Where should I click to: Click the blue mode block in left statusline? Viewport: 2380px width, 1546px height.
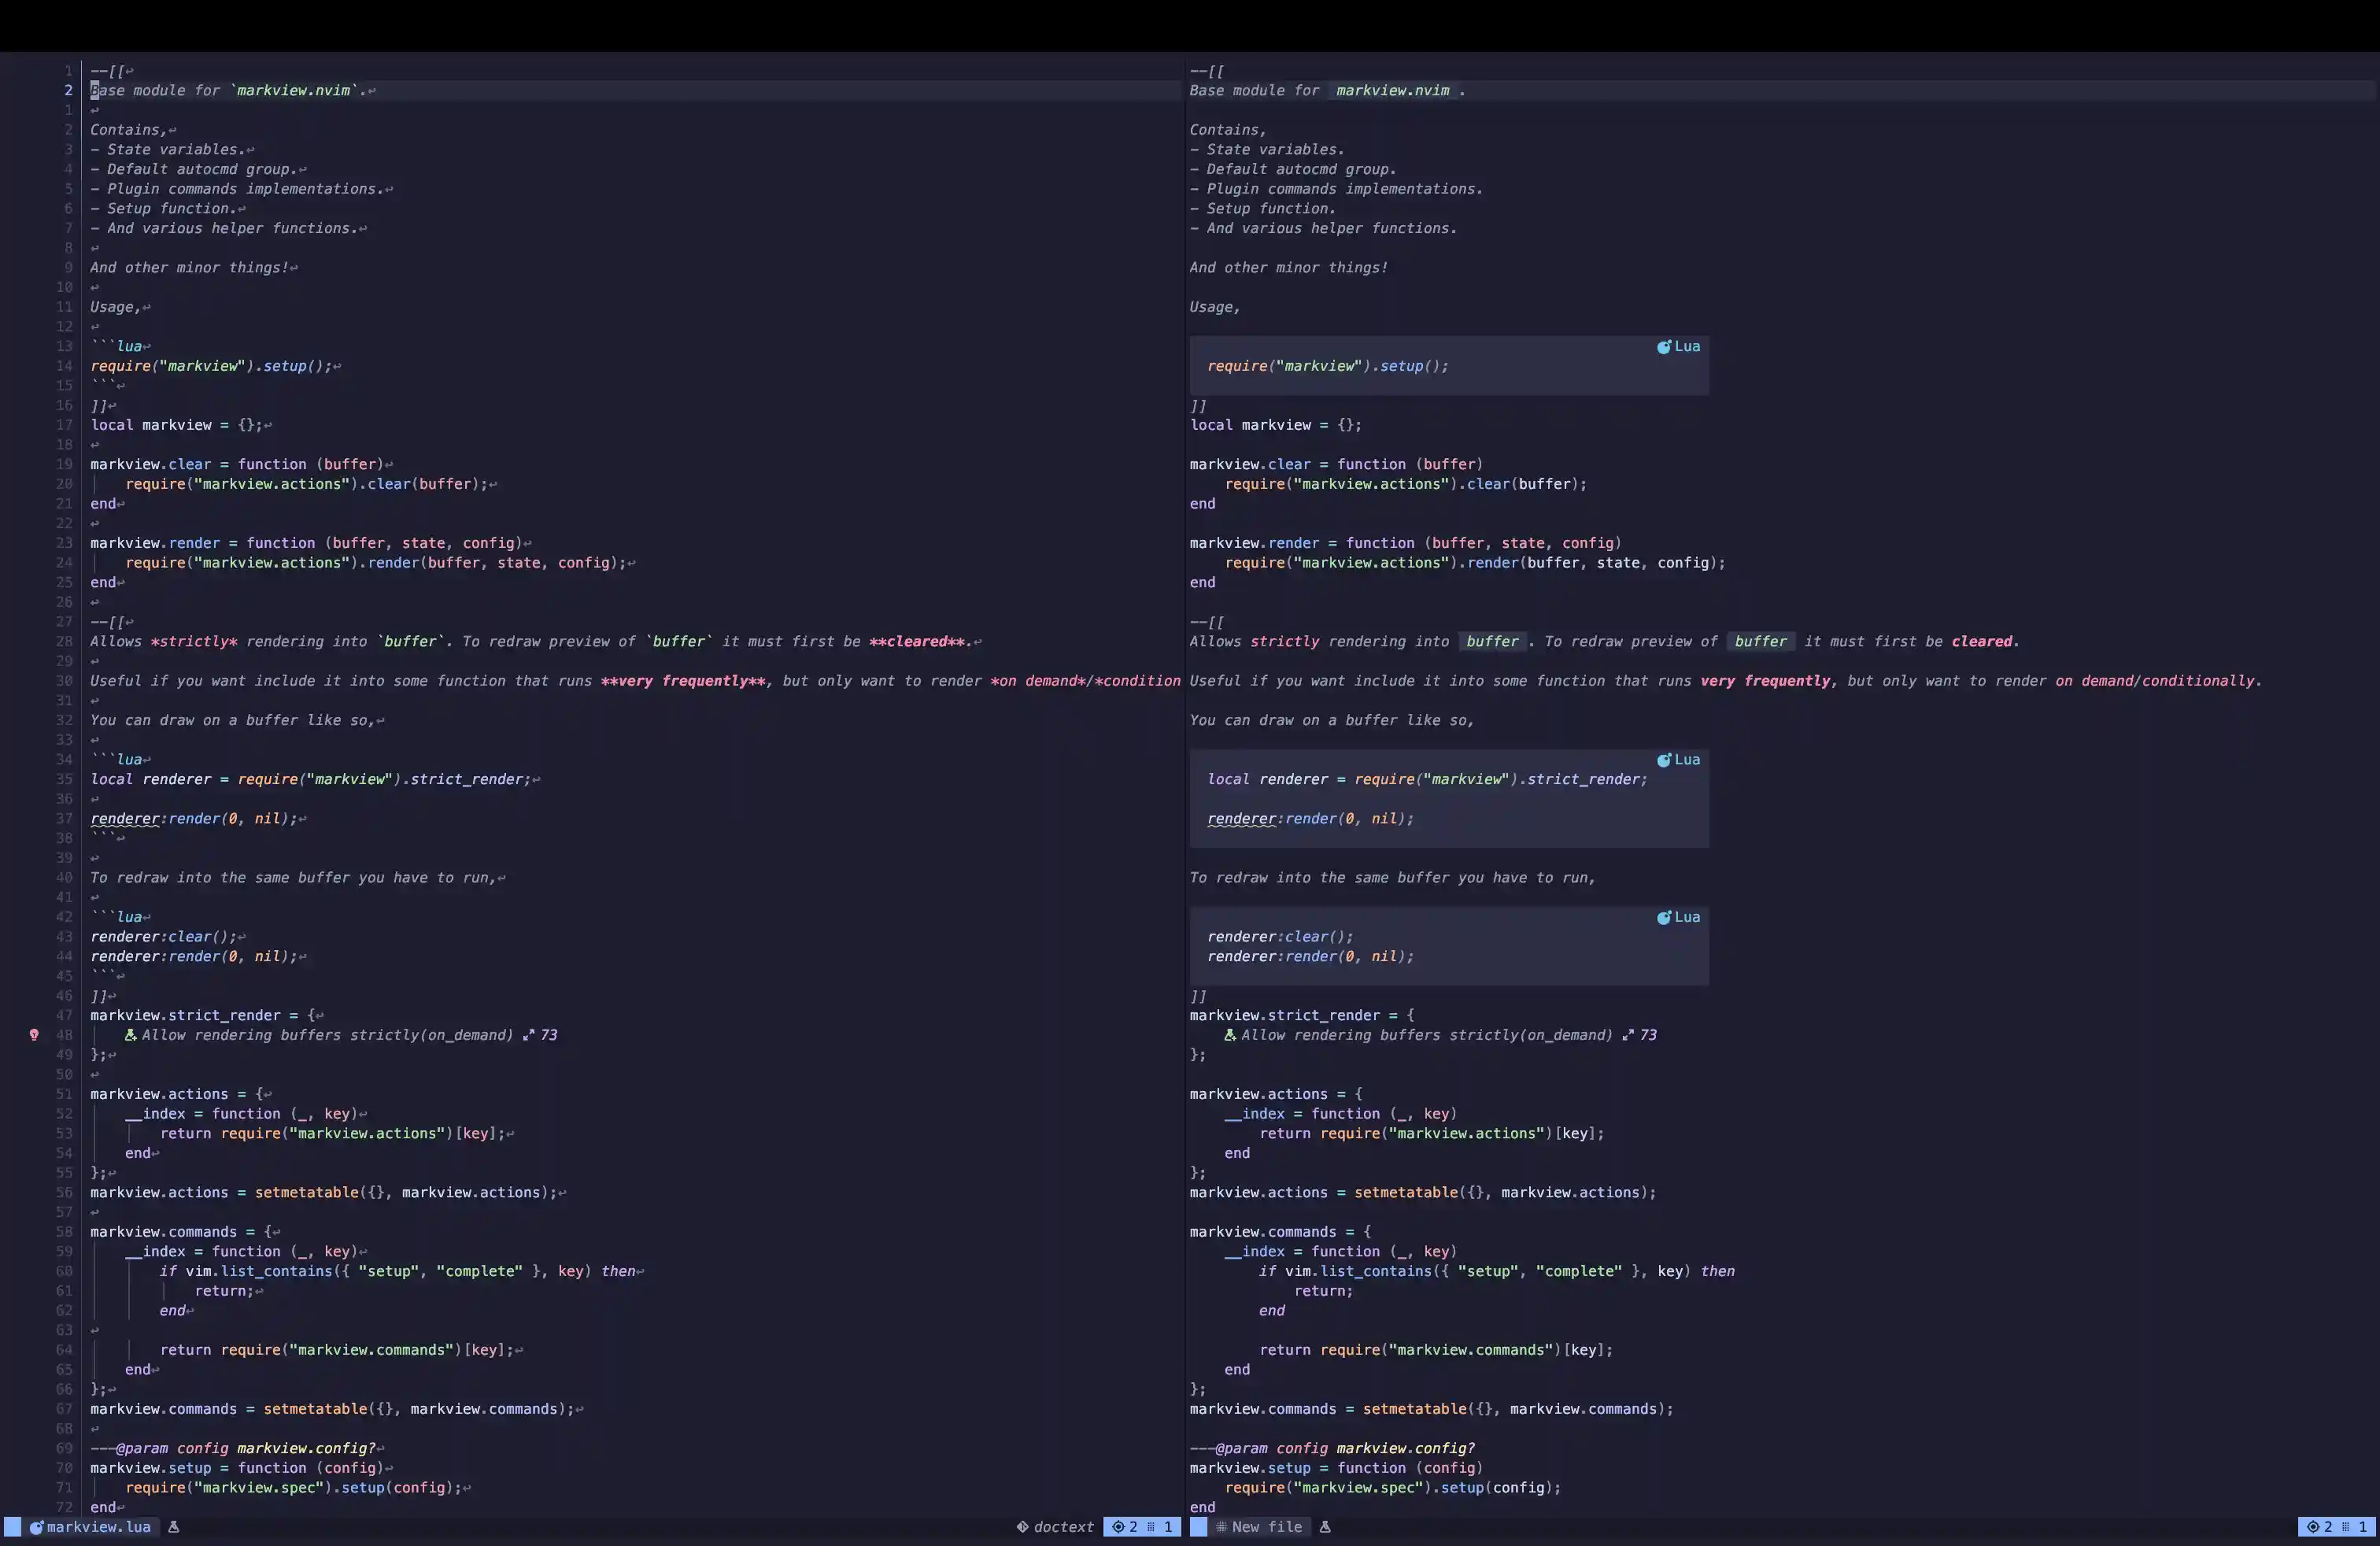tap(12, 1527)
